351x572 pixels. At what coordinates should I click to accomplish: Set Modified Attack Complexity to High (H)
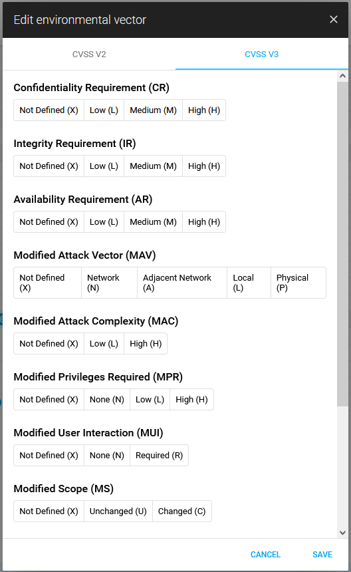146,344
